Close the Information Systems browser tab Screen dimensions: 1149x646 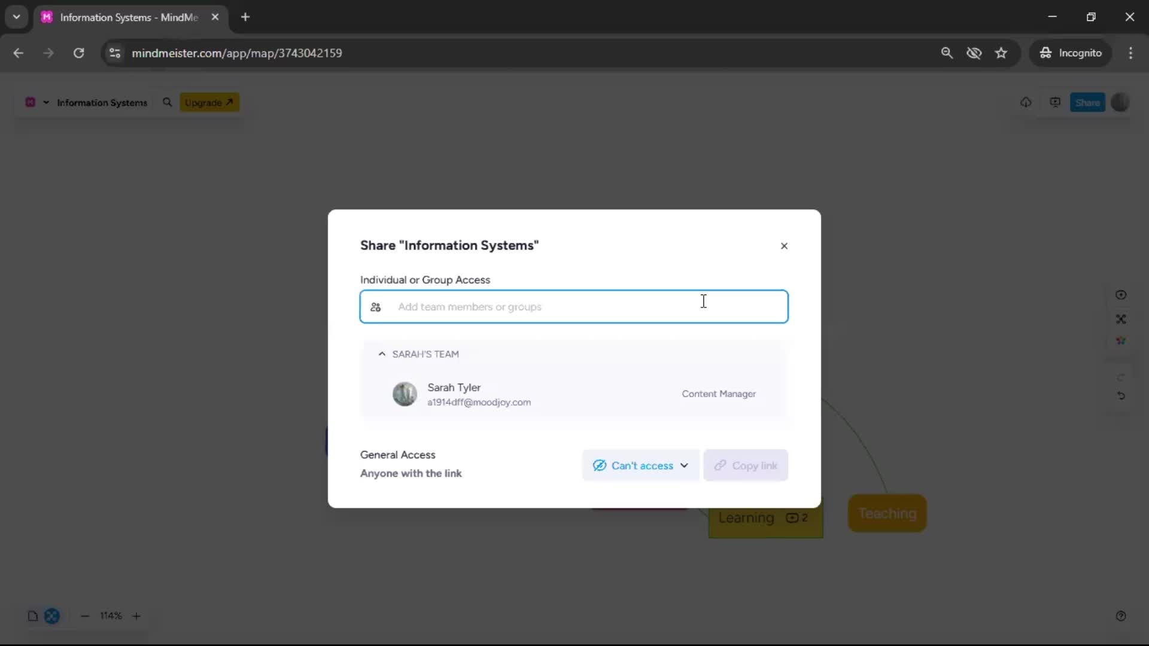tap(215, 17)
